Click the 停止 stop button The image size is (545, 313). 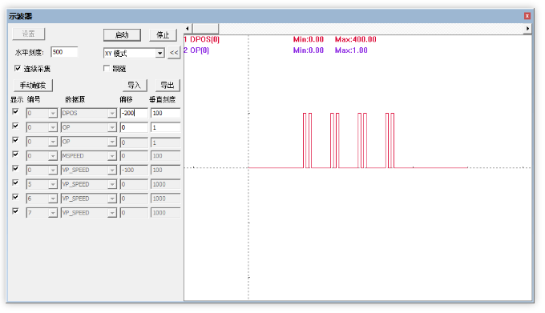click(163, 35)
